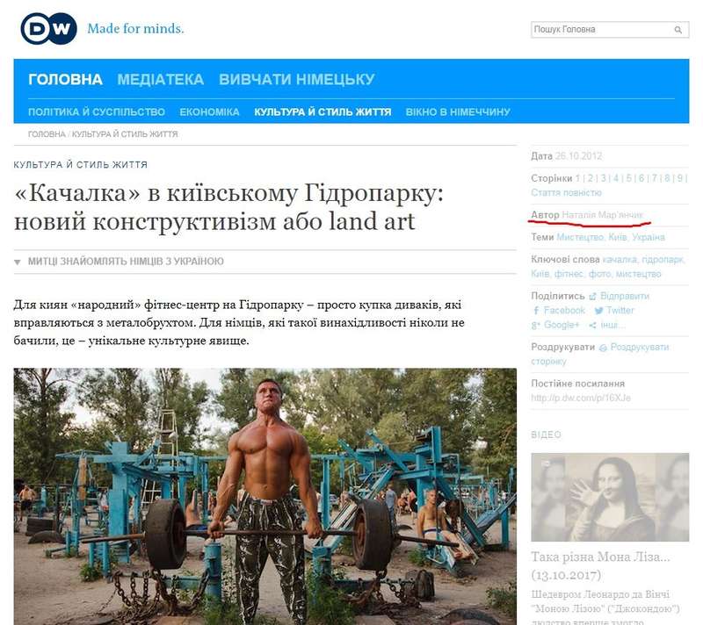The width and height of the screenshot is (703, 625).
Task: Expand the Митці знайомлять німців section
Action: (x=119, y=262)
